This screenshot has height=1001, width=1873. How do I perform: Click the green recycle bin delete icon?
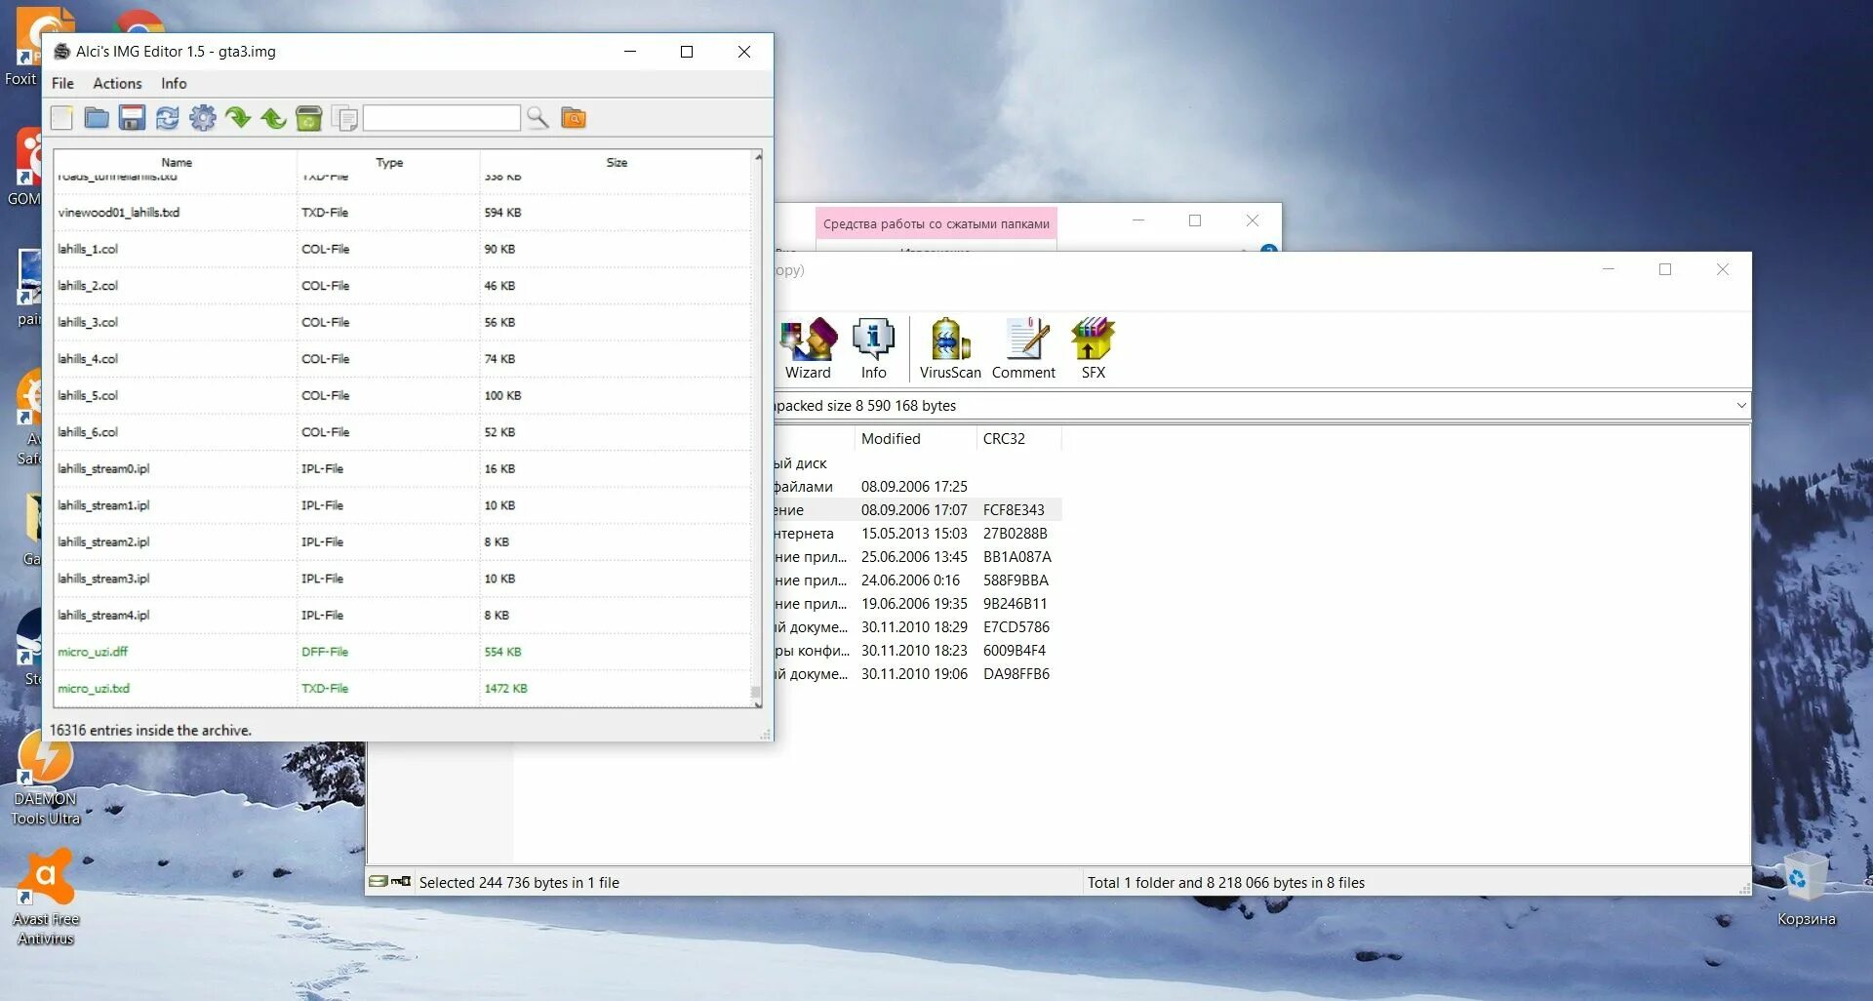(x=308, y=118)
